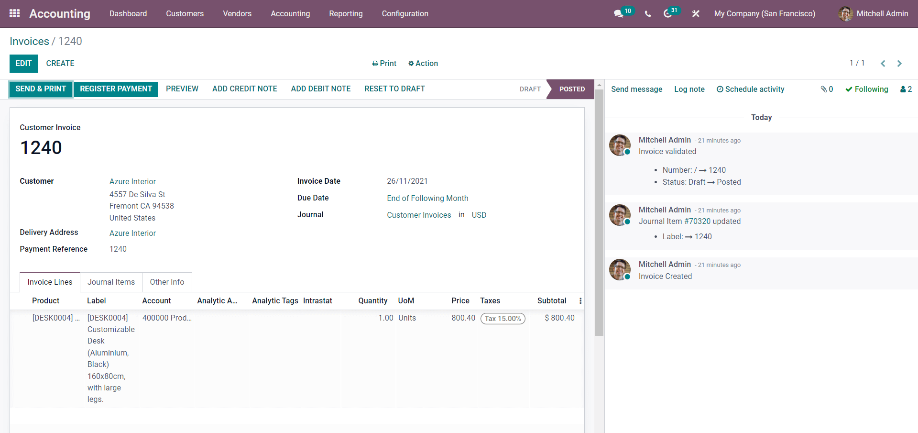Click the scrollbar up arrow of form

coord(599,85)
